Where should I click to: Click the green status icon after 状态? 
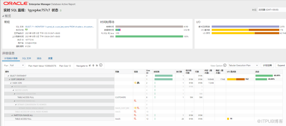(x=61, y=11)
